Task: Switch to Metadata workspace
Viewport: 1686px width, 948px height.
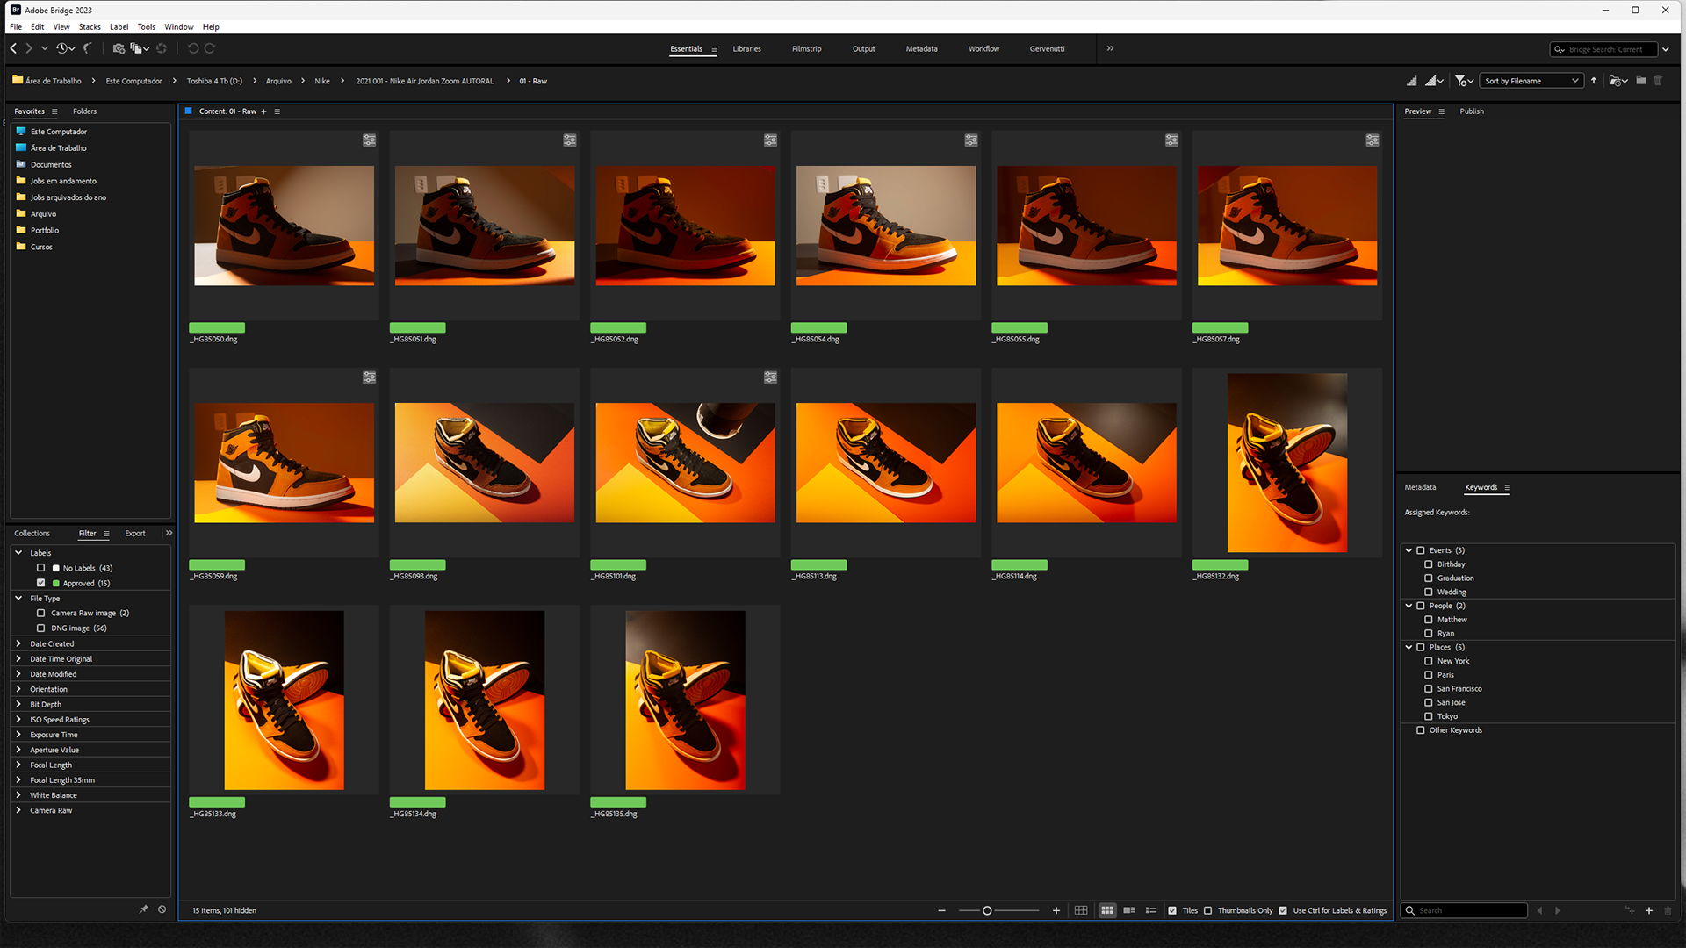Action: pos(921,48)
